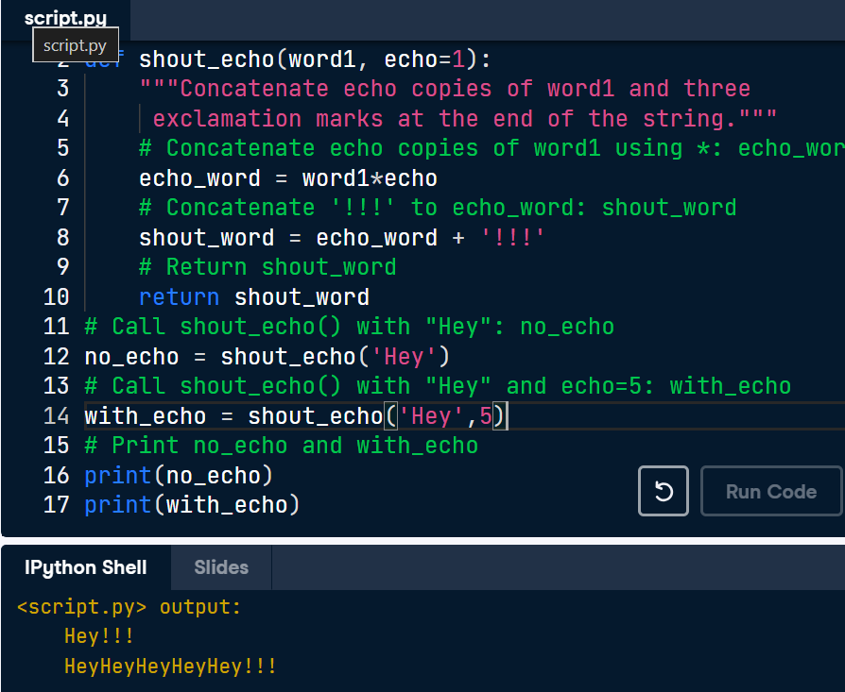Click the '# Print no_echo and with_echo' comment

pos(281,445)
